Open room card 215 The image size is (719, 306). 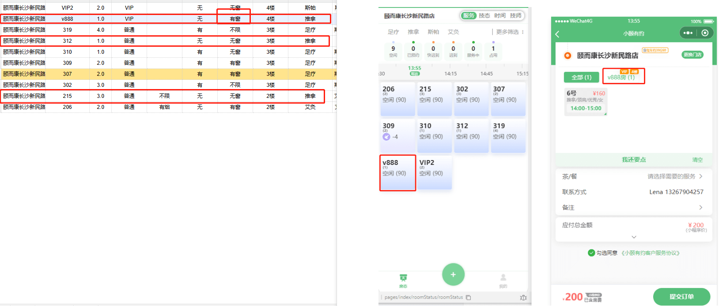click(x=435, y=99)
